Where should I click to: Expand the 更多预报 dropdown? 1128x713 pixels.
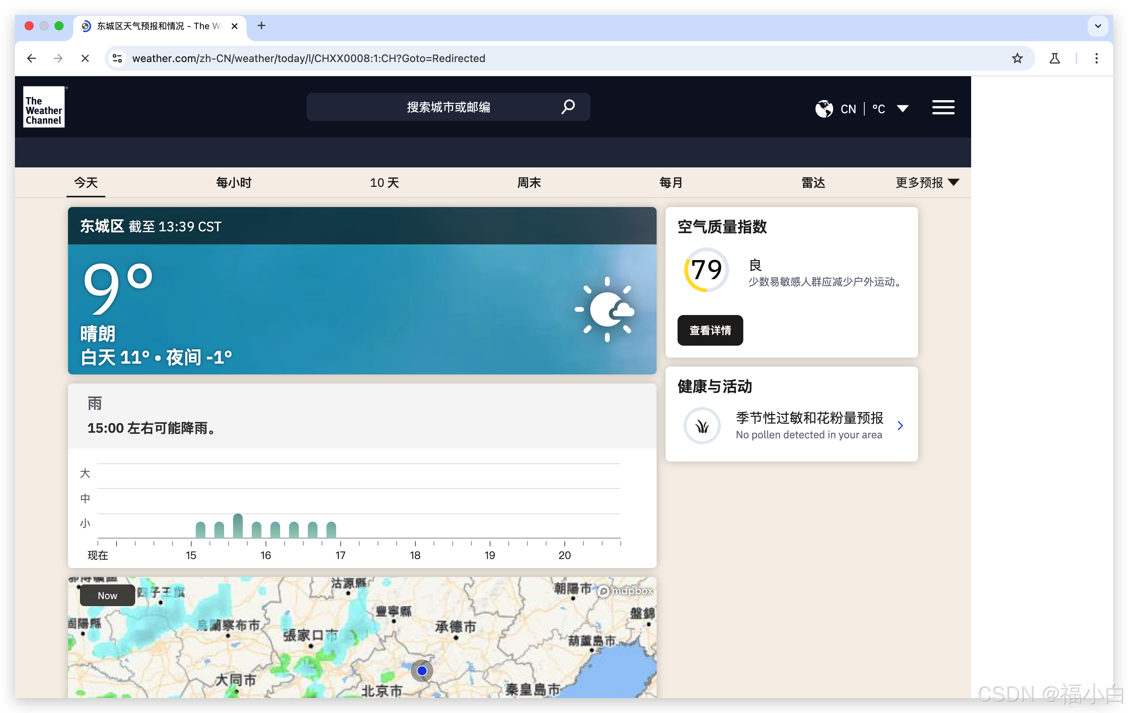(927, 182)
